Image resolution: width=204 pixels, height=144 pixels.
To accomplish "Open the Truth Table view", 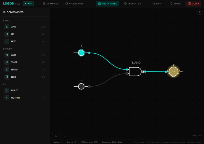I will [107, 4].
